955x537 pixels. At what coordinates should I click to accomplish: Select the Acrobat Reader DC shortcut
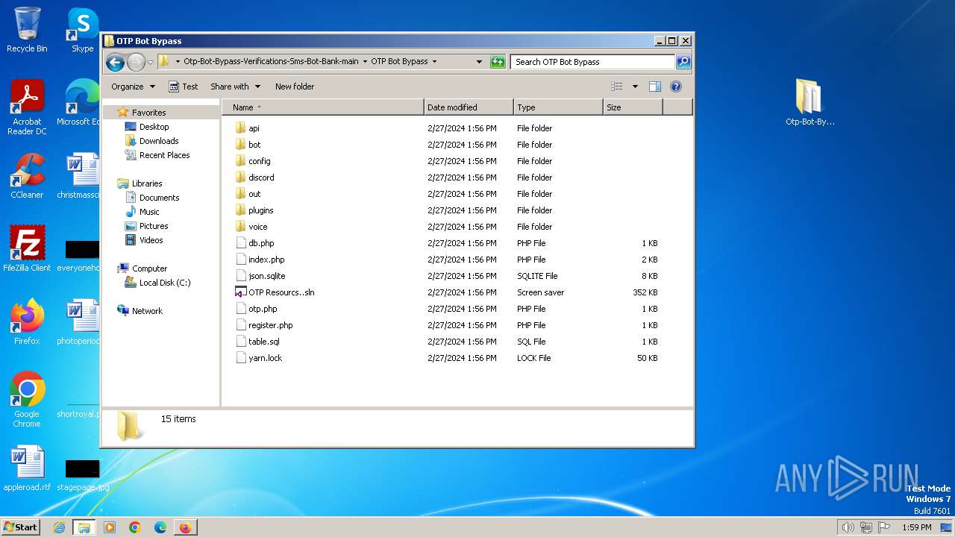pos(27,107)
